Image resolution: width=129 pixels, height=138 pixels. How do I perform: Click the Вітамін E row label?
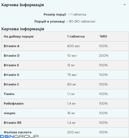11,65
